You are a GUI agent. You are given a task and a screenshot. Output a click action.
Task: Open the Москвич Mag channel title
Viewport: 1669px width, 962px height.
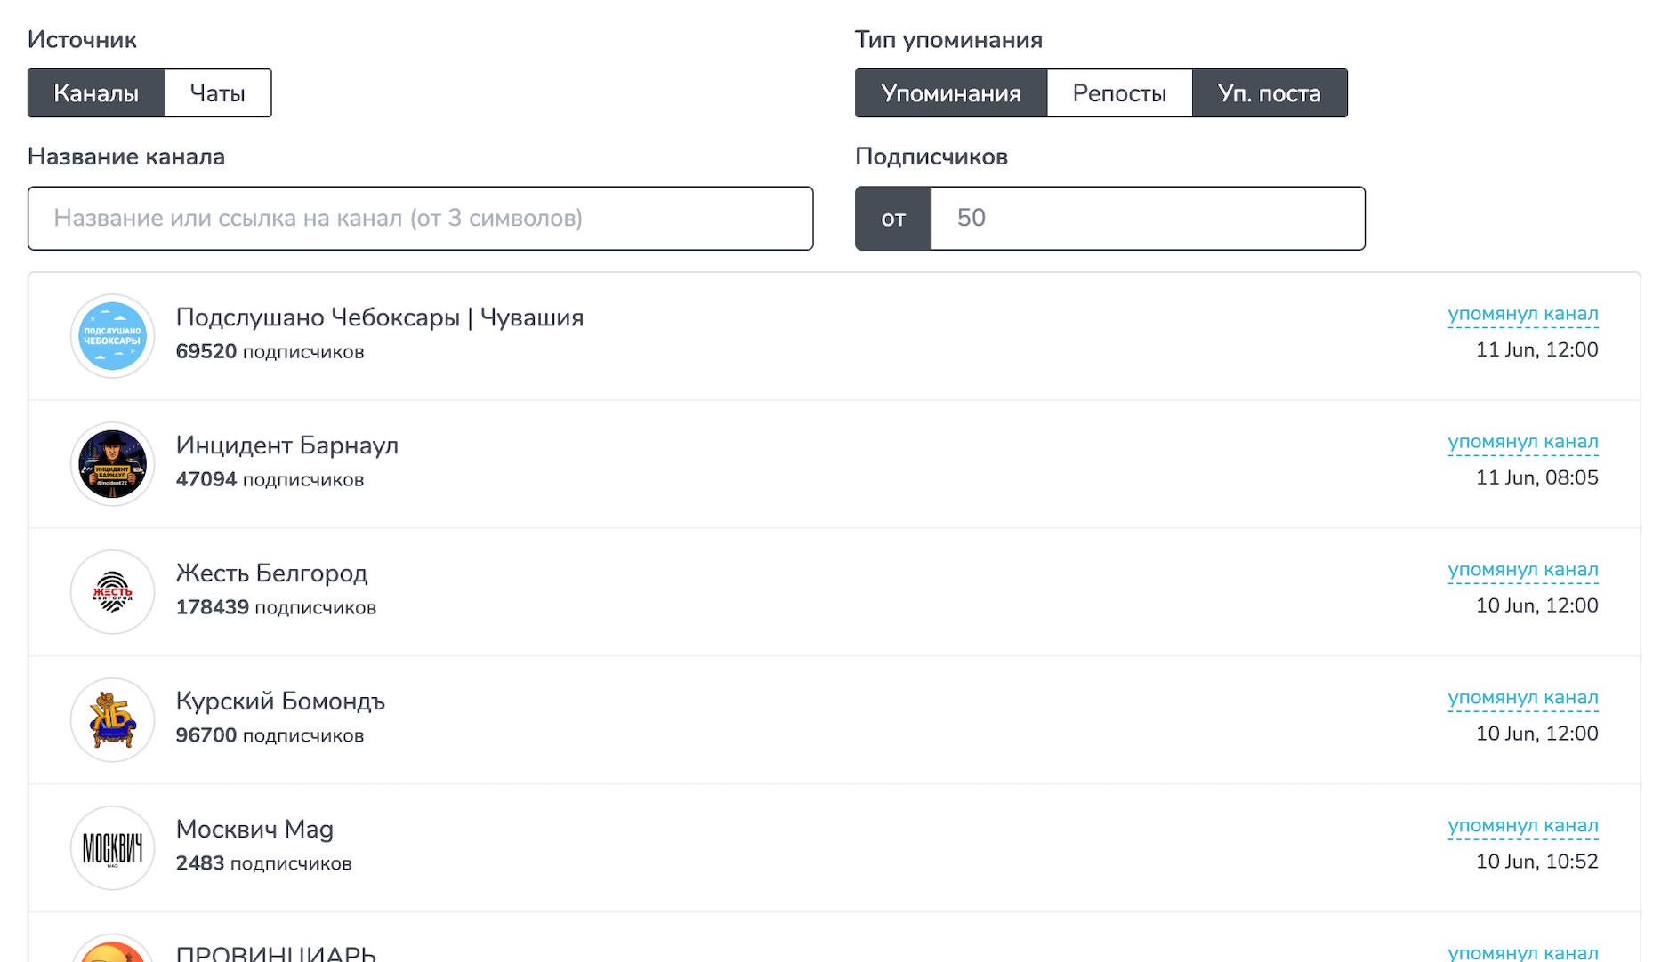pos(255,830)
